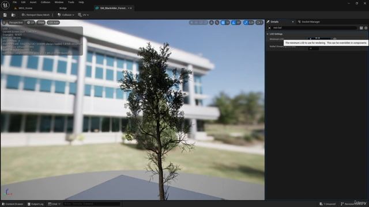369x207 pixels.
Task: Open the Tools menu
Action: (x=71, y=2)
